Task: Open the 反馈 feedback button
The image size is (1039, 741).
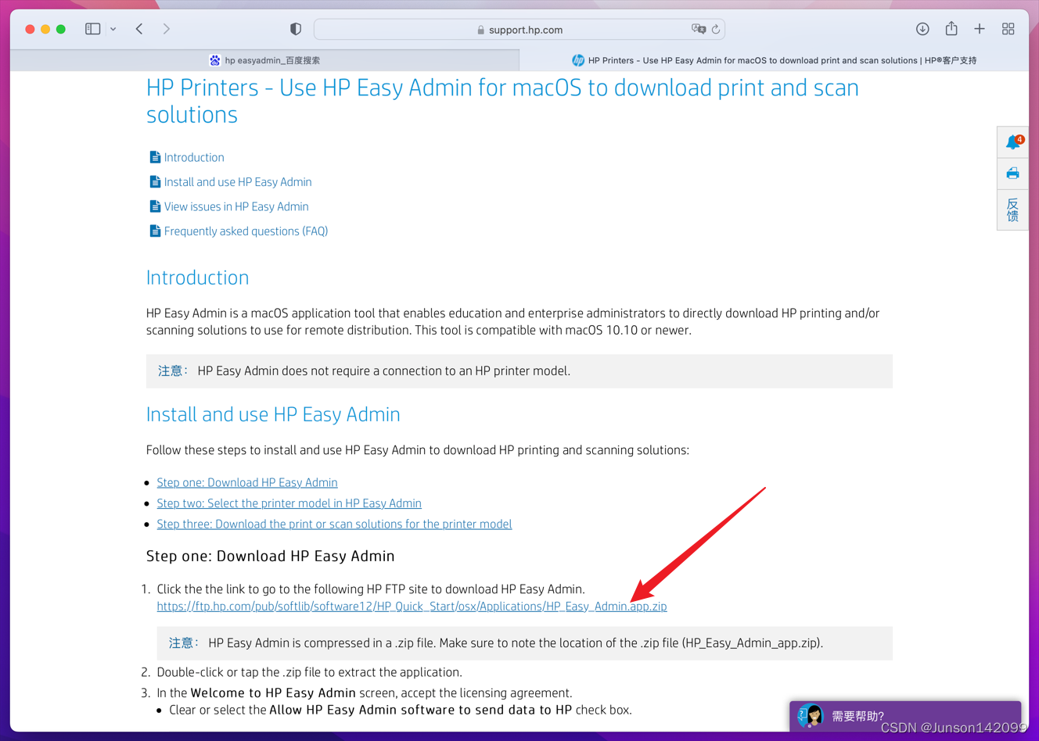Action: (1013, 209)
